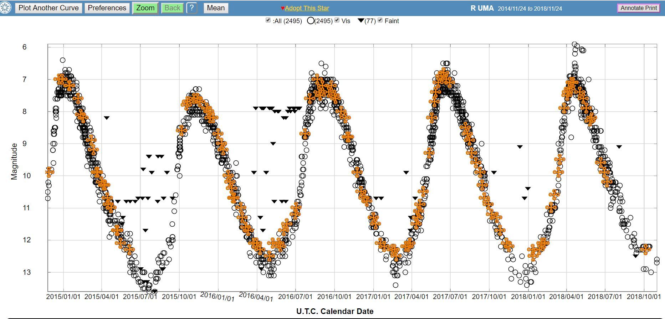Screen dimensions: 665x319
Task: Select the lone faint triangle near 2015/04/01
Action: pyautogui.click(x=106, y=118)
